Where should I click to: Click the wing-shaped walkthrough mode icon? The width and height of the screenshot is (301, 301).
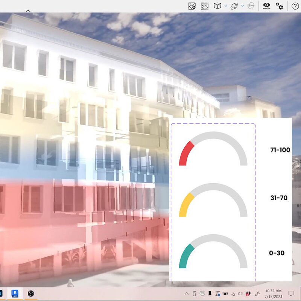point(234,6)
